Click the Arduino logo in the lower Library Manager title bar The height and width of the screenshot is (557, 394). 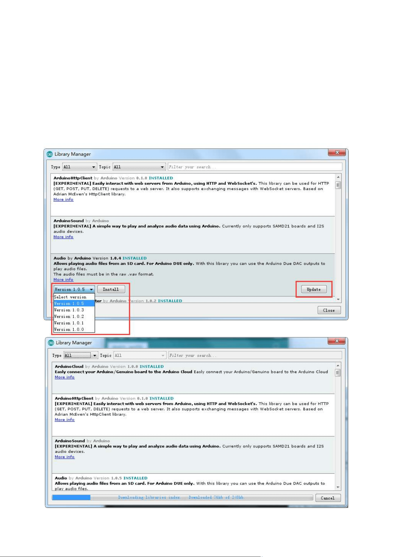pyautogui.click(x=51, y=343)
